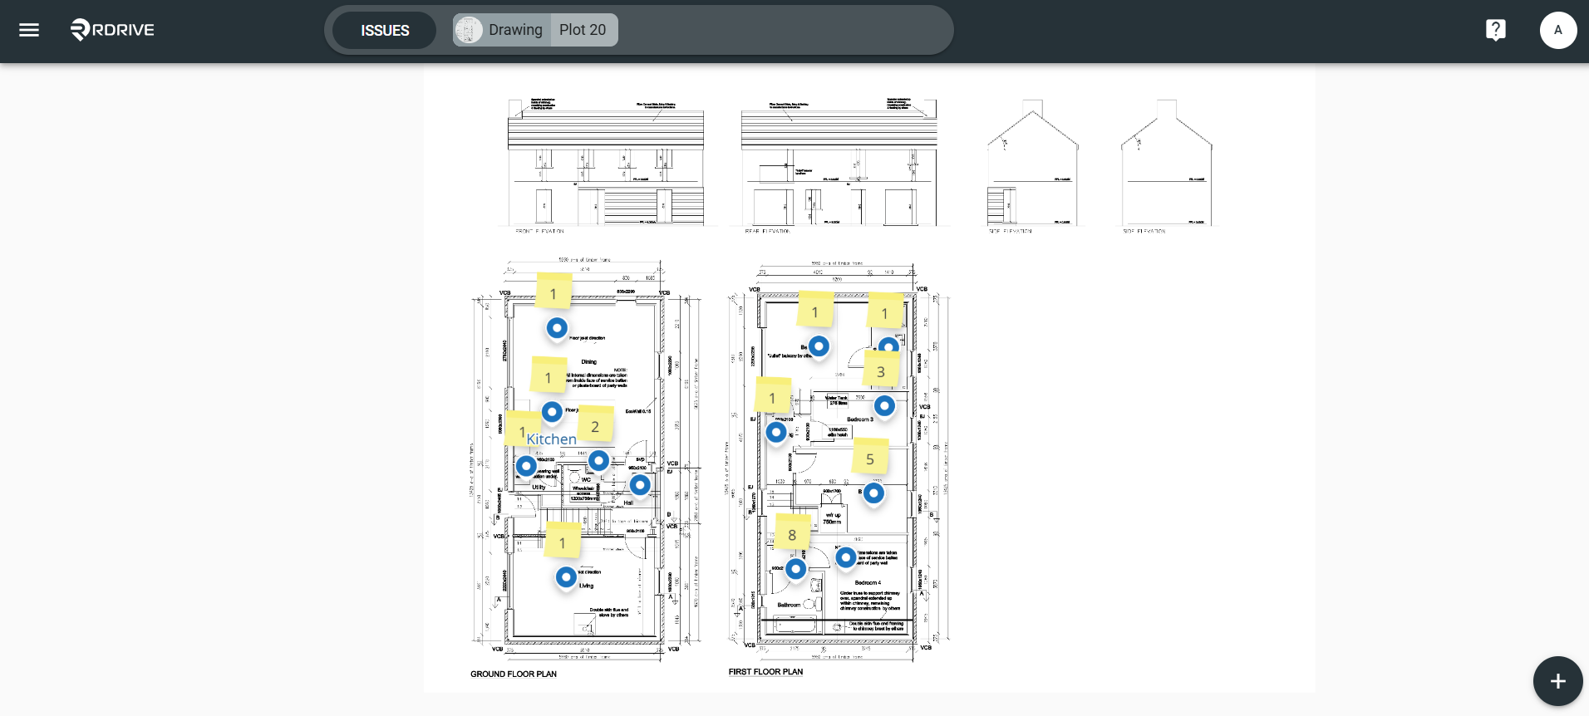Open the sticky note numbered 8
The width and height of the screenshot is (1589, 716).
coord(792,532)
